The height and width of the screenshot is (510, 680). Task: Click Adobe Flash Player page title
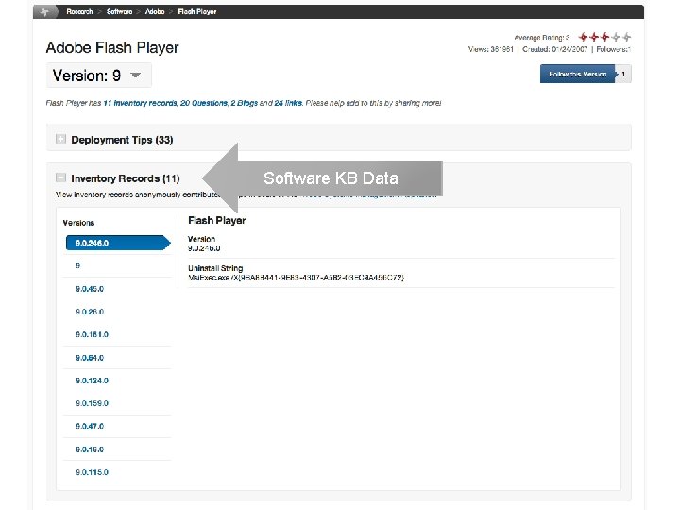pos(112,48)
